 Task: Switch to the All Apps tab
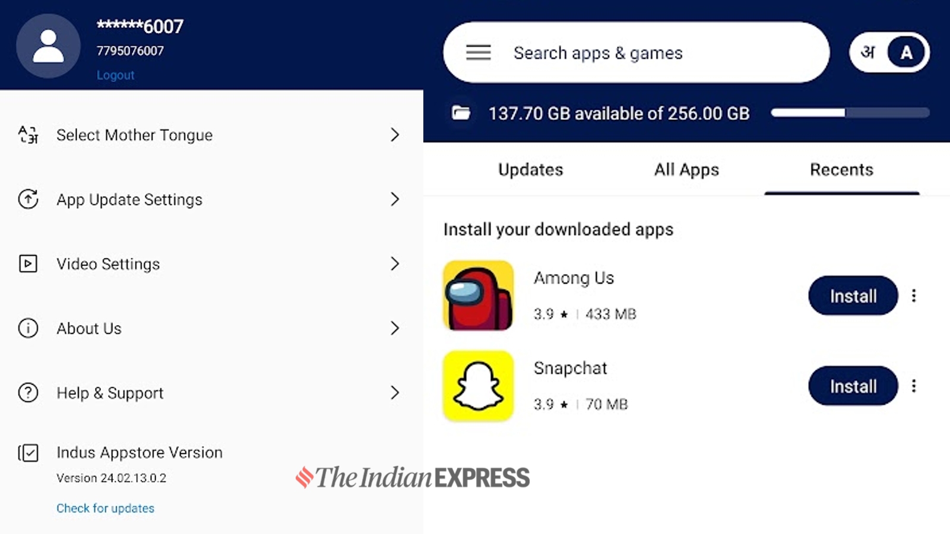(x=686, y=170)
